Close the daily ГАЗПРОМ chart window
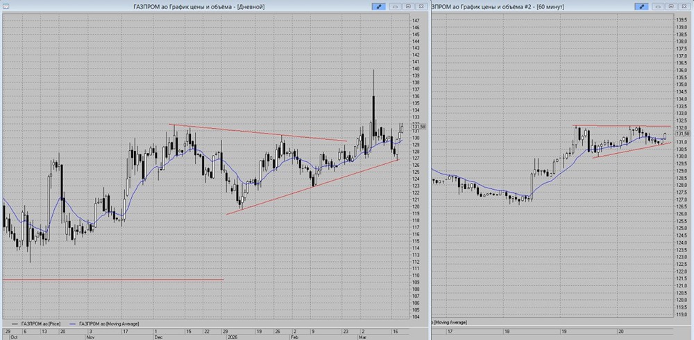The height and width of the screenshot is (340, 694). [x=421, y=6]
